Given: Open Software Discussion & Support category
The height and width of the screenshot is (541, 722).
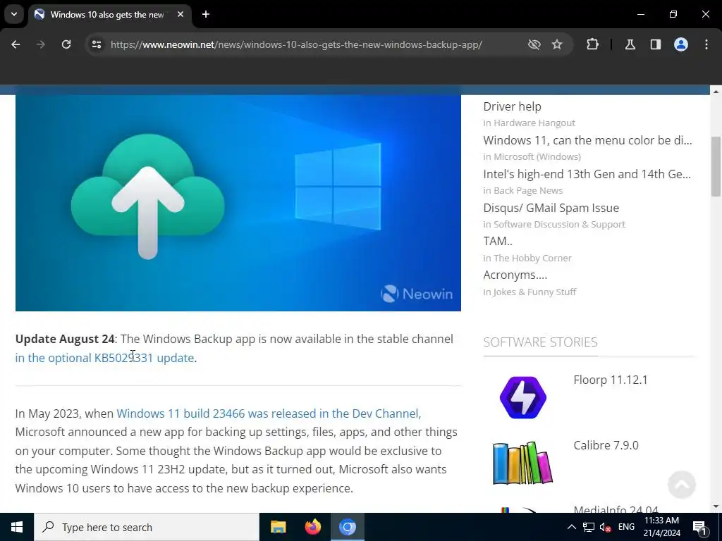Looking at the screenshot, I should (559, 225).
